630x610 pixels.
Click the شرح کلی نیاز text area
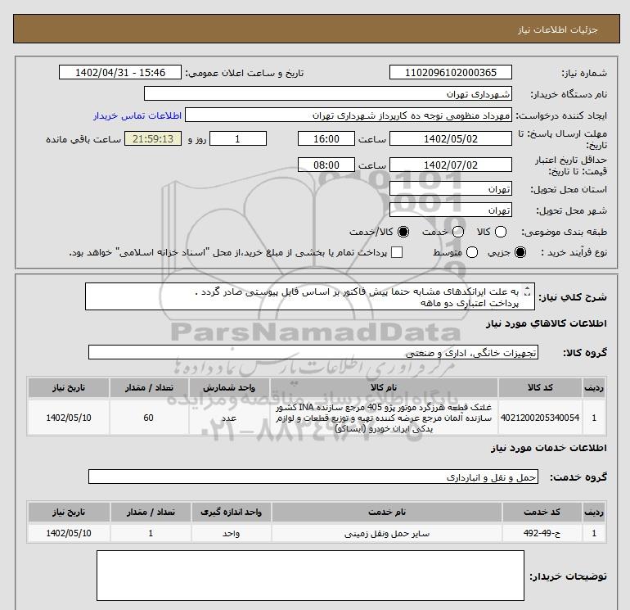coord(310,296)
